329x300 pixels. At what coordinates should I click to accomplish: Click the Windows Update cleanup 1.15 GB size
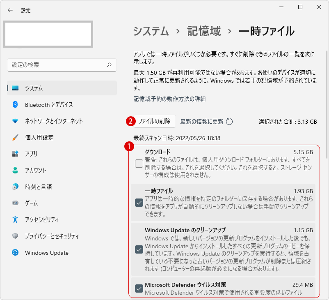pyautogui.click(x=303, y=230)
